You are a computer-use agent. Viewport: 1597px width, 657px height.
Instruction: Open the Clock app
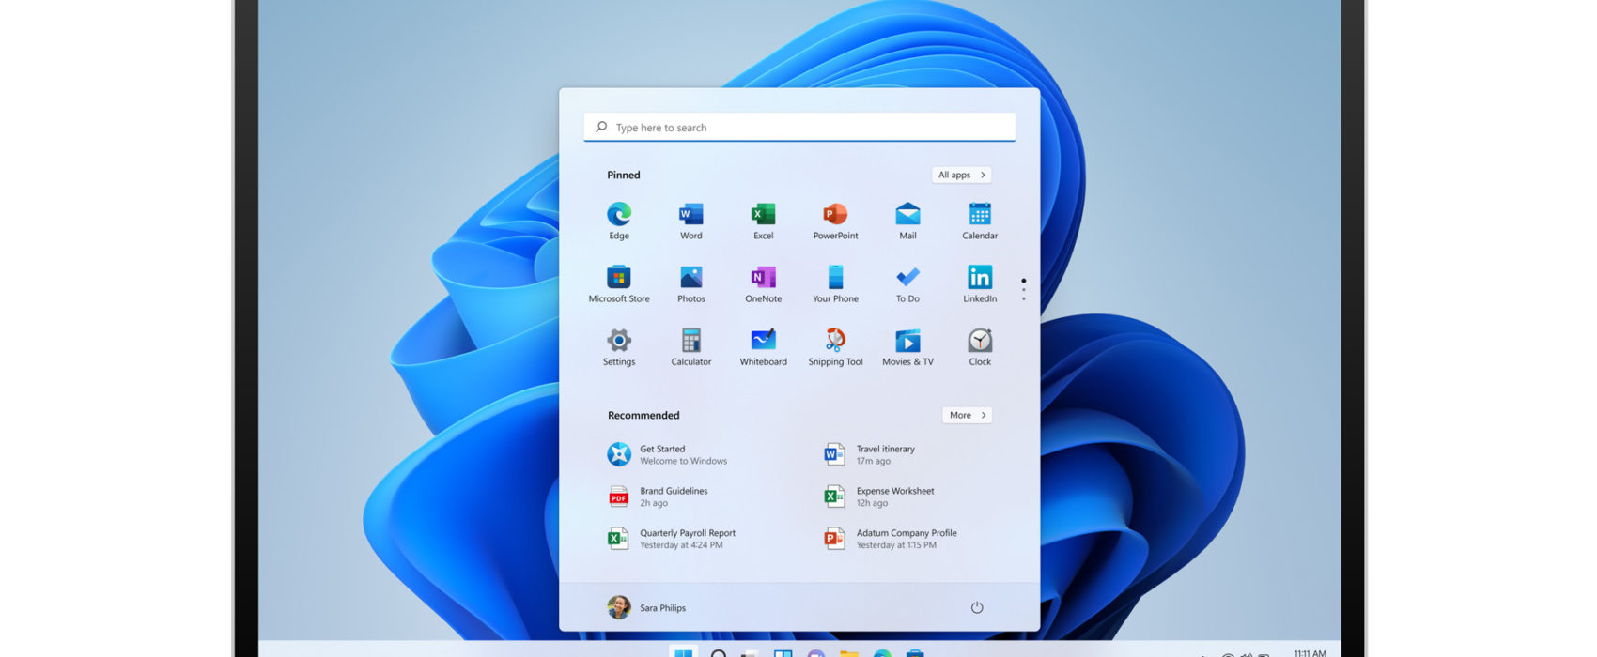pos(980,346)
